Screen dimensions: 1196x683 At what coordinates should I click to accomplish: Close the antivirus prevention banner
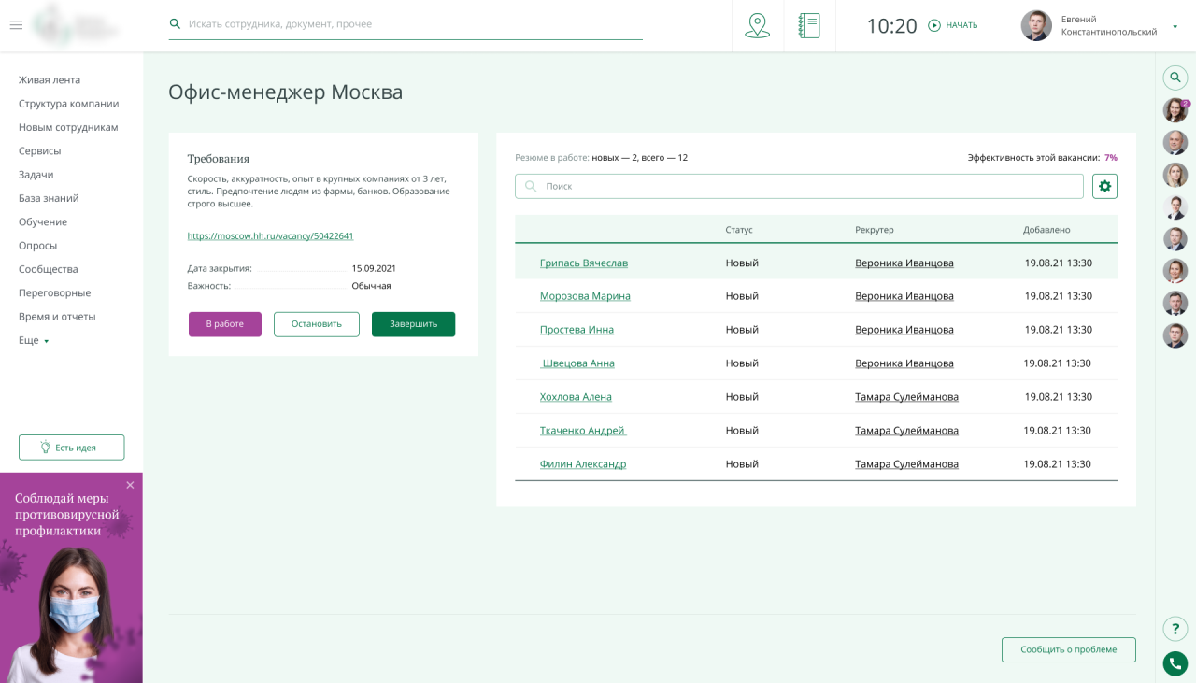[x=130, y=485]
